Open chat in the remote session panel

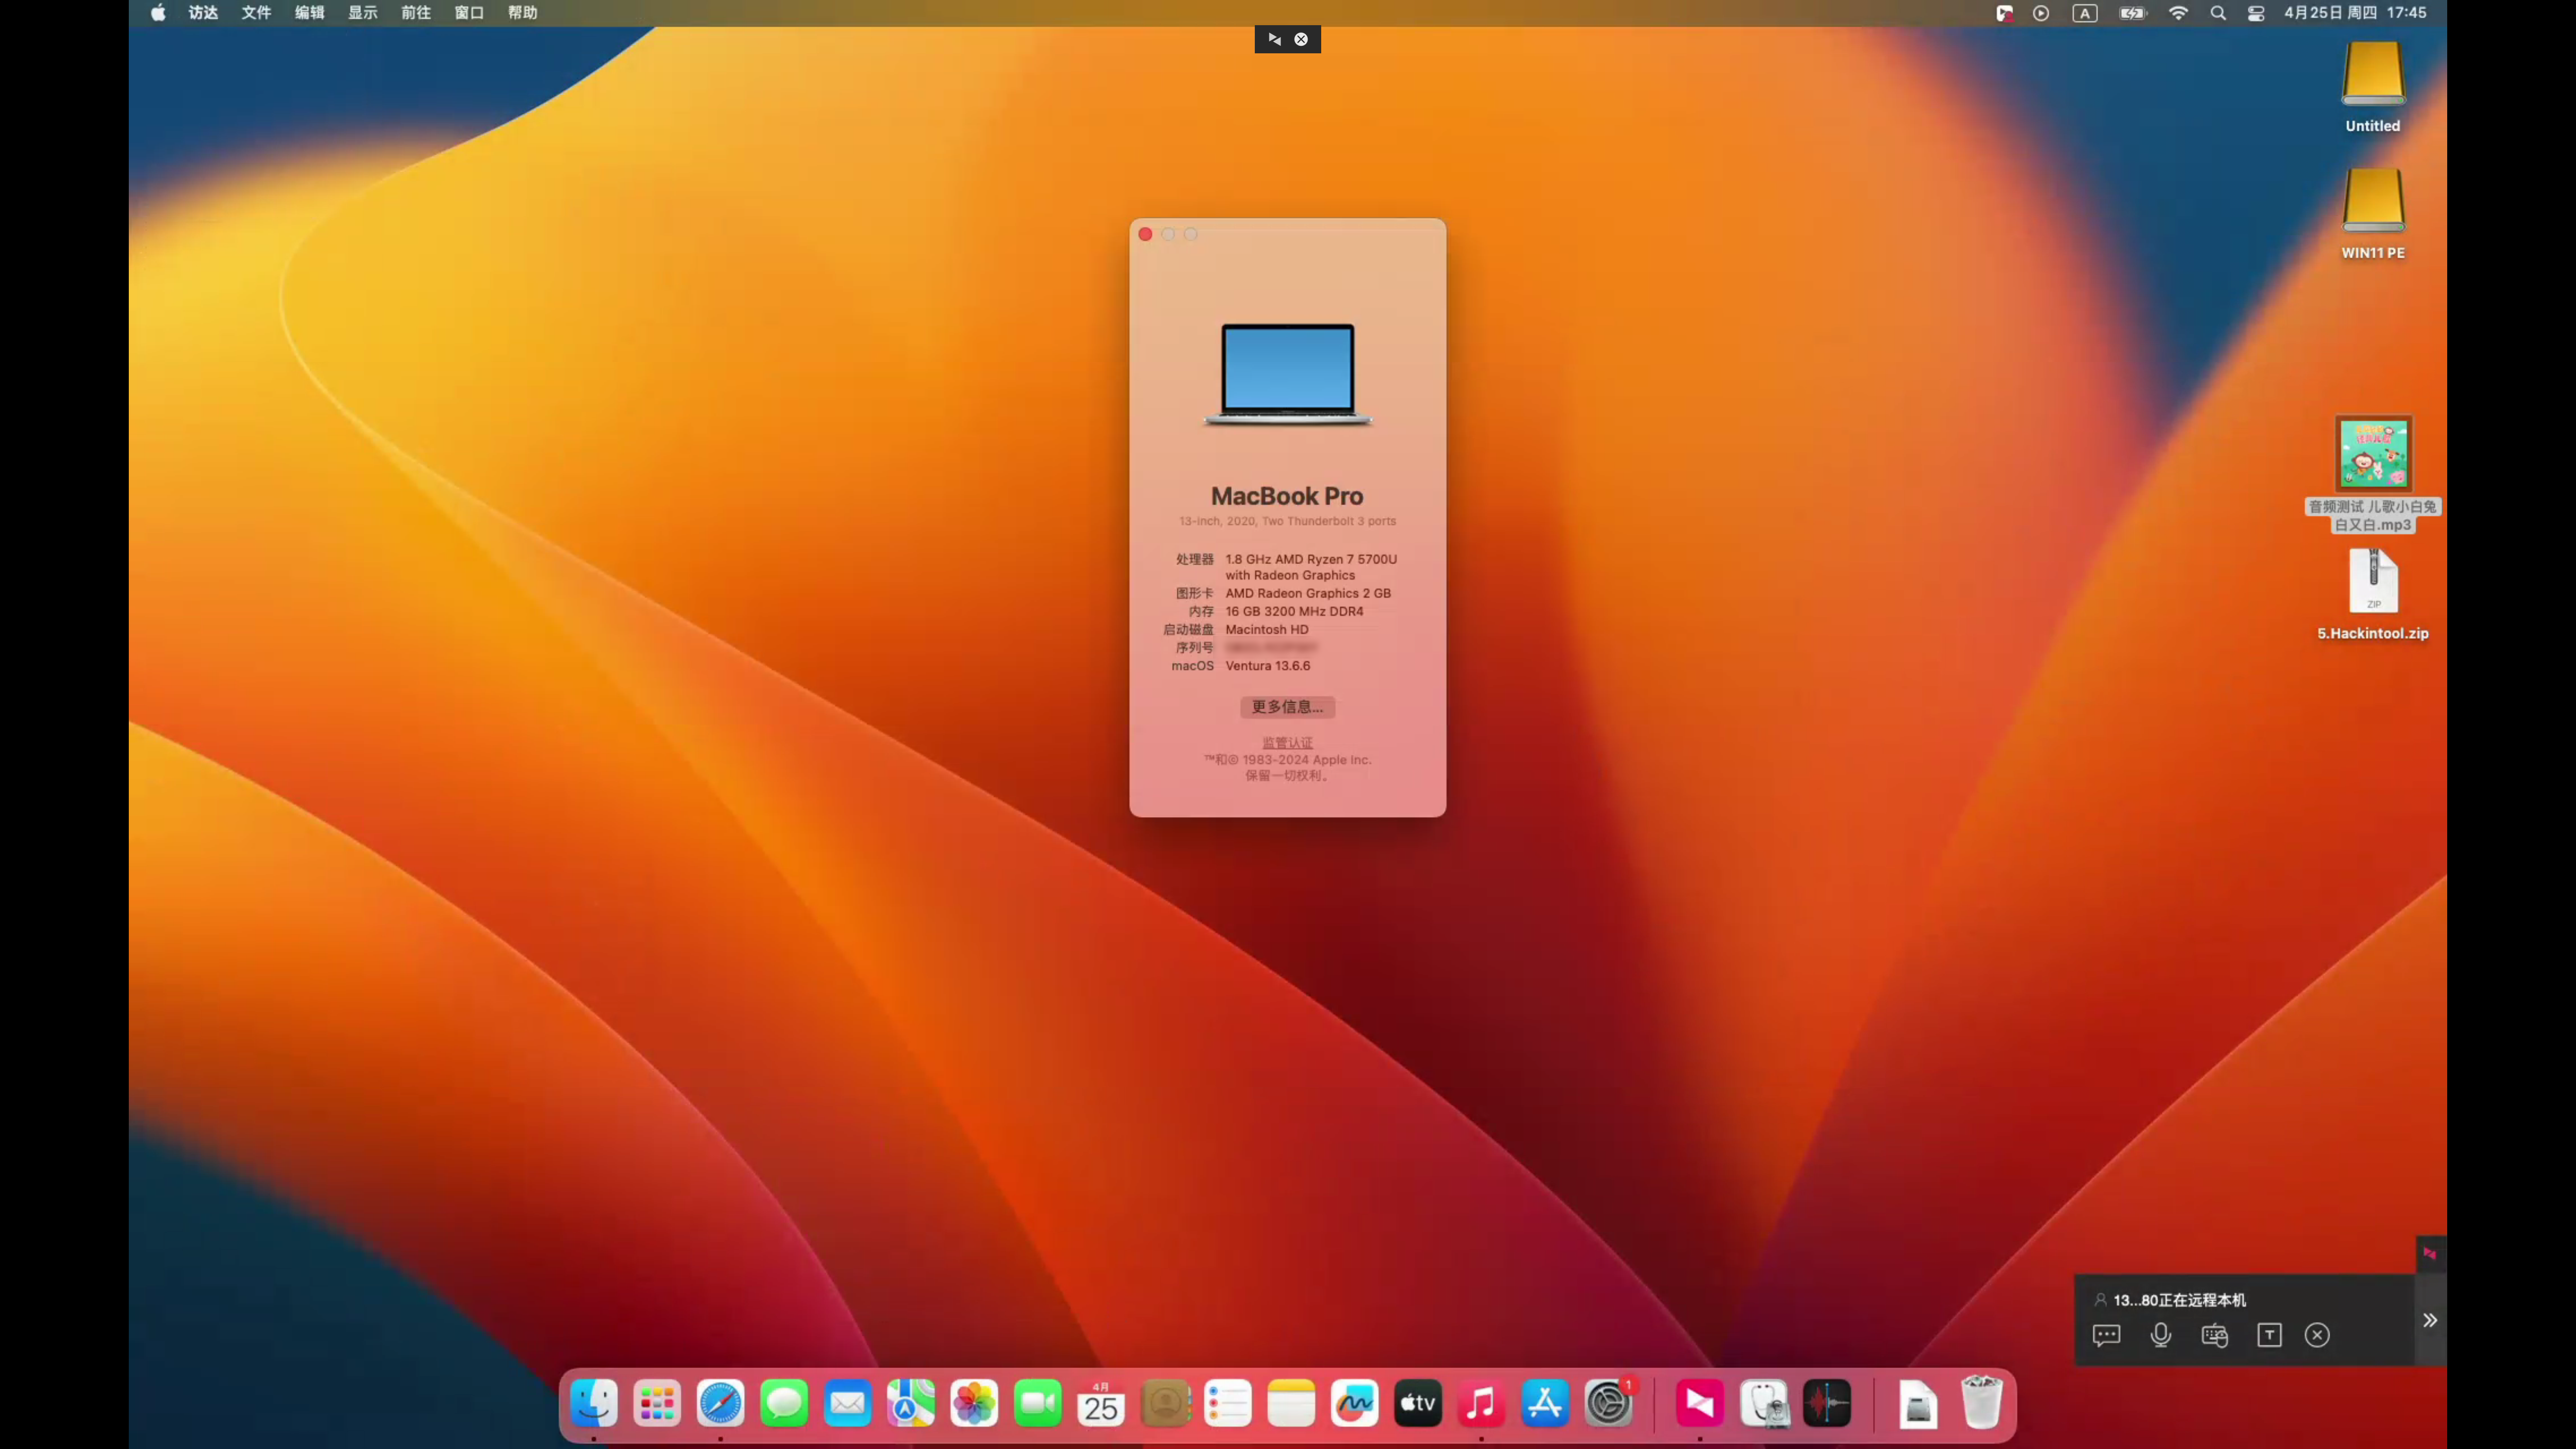2106,1335
